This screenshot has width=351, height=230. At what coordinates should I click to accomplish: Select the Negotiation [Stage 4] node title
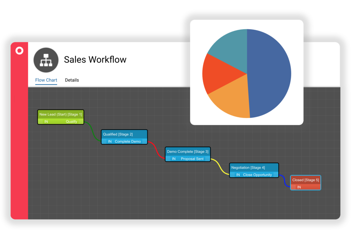[x=248, y=168]
